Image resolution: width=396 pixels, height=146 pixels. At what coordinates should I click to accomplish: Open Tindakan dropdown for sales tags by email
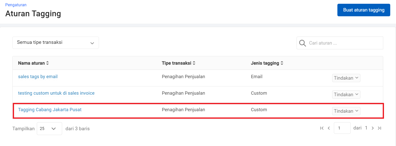click(x=346, y=78)
